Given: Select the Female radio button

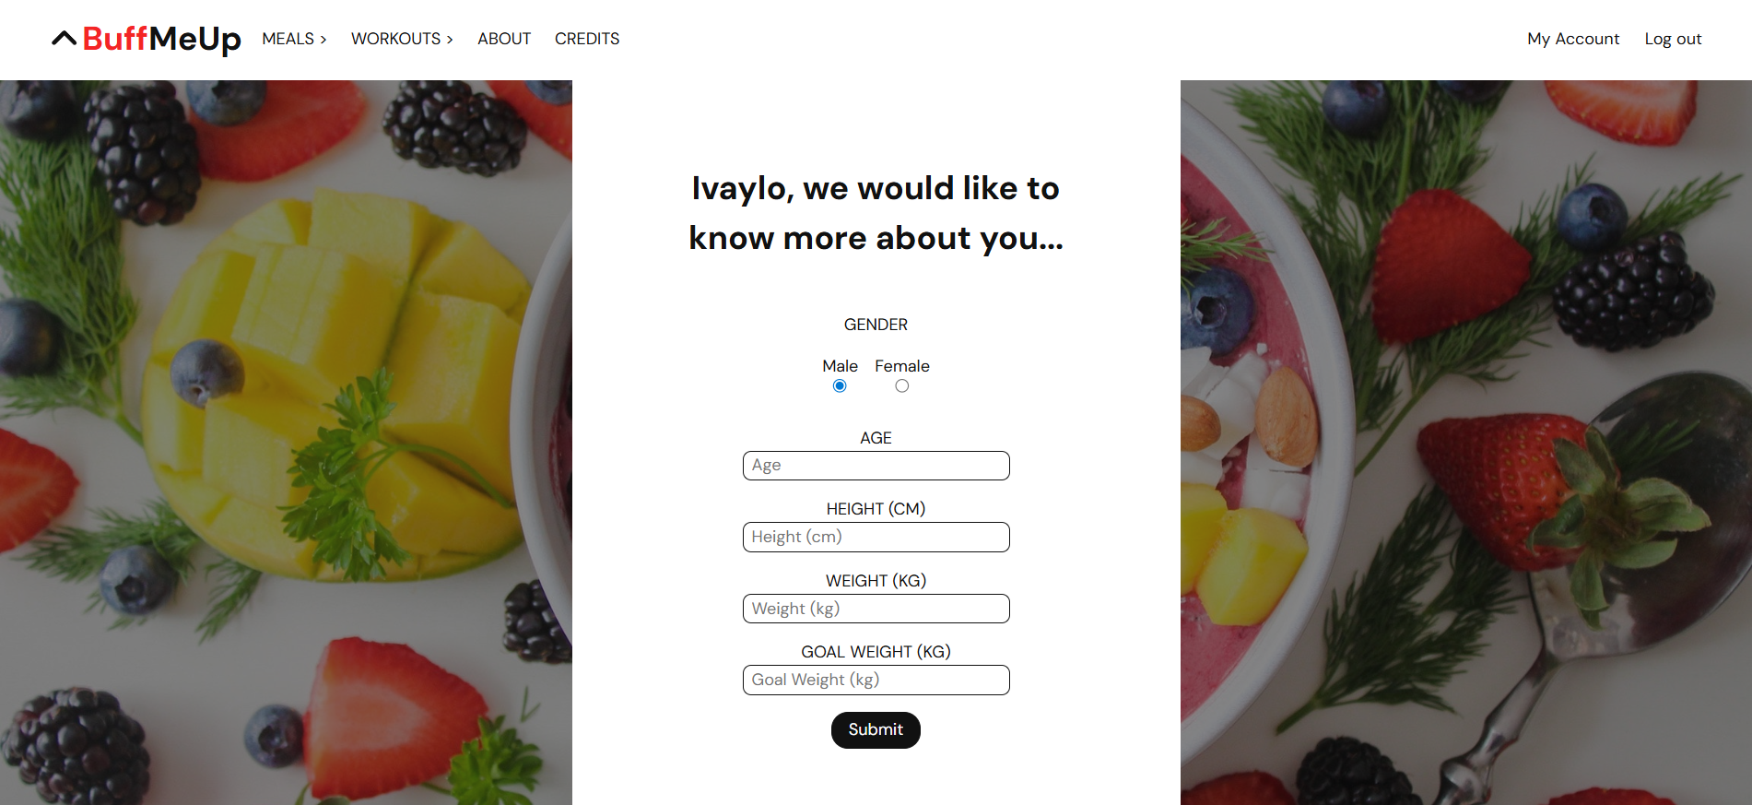Looking at the screenshot, I should pyautogui.click(x=902, y=386).
